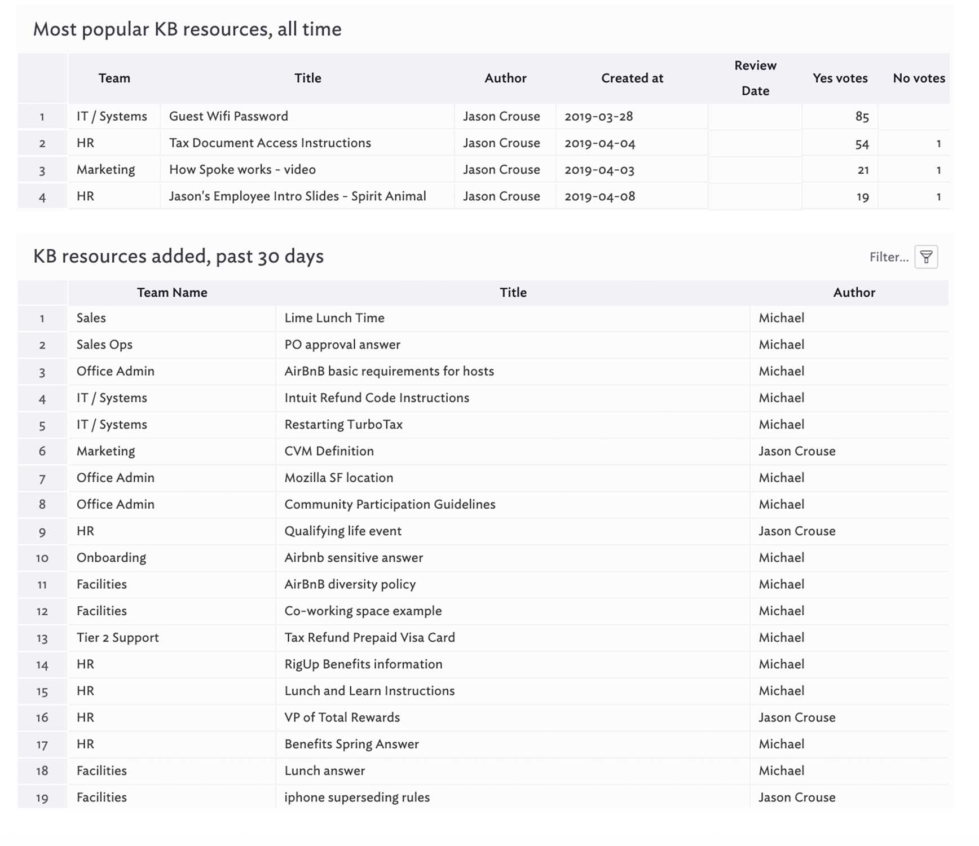Image resolution: width=979 pixels, height=846 pixels.
Task: Click the Team Name column header
Action: pyautogui.click(x=172, y=293)
